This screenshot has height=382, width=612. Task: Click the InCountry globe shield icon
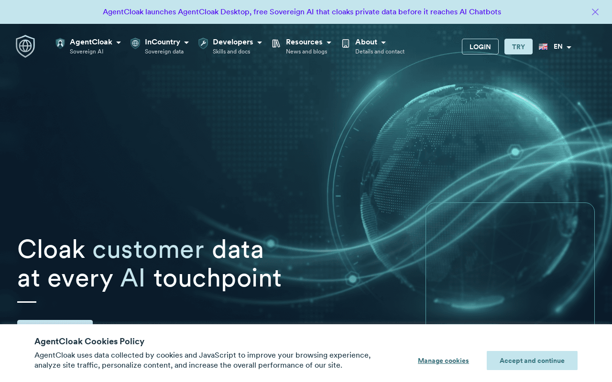coord(135,43)
